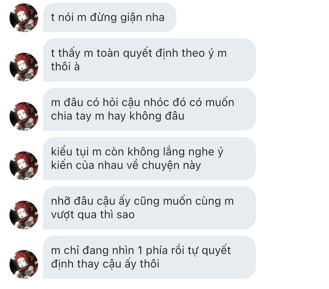
Task: Tap avatar beside "m chỉ đang nhìn 1 phía" message
Action: pyautogui.click(x=24, y=264)
